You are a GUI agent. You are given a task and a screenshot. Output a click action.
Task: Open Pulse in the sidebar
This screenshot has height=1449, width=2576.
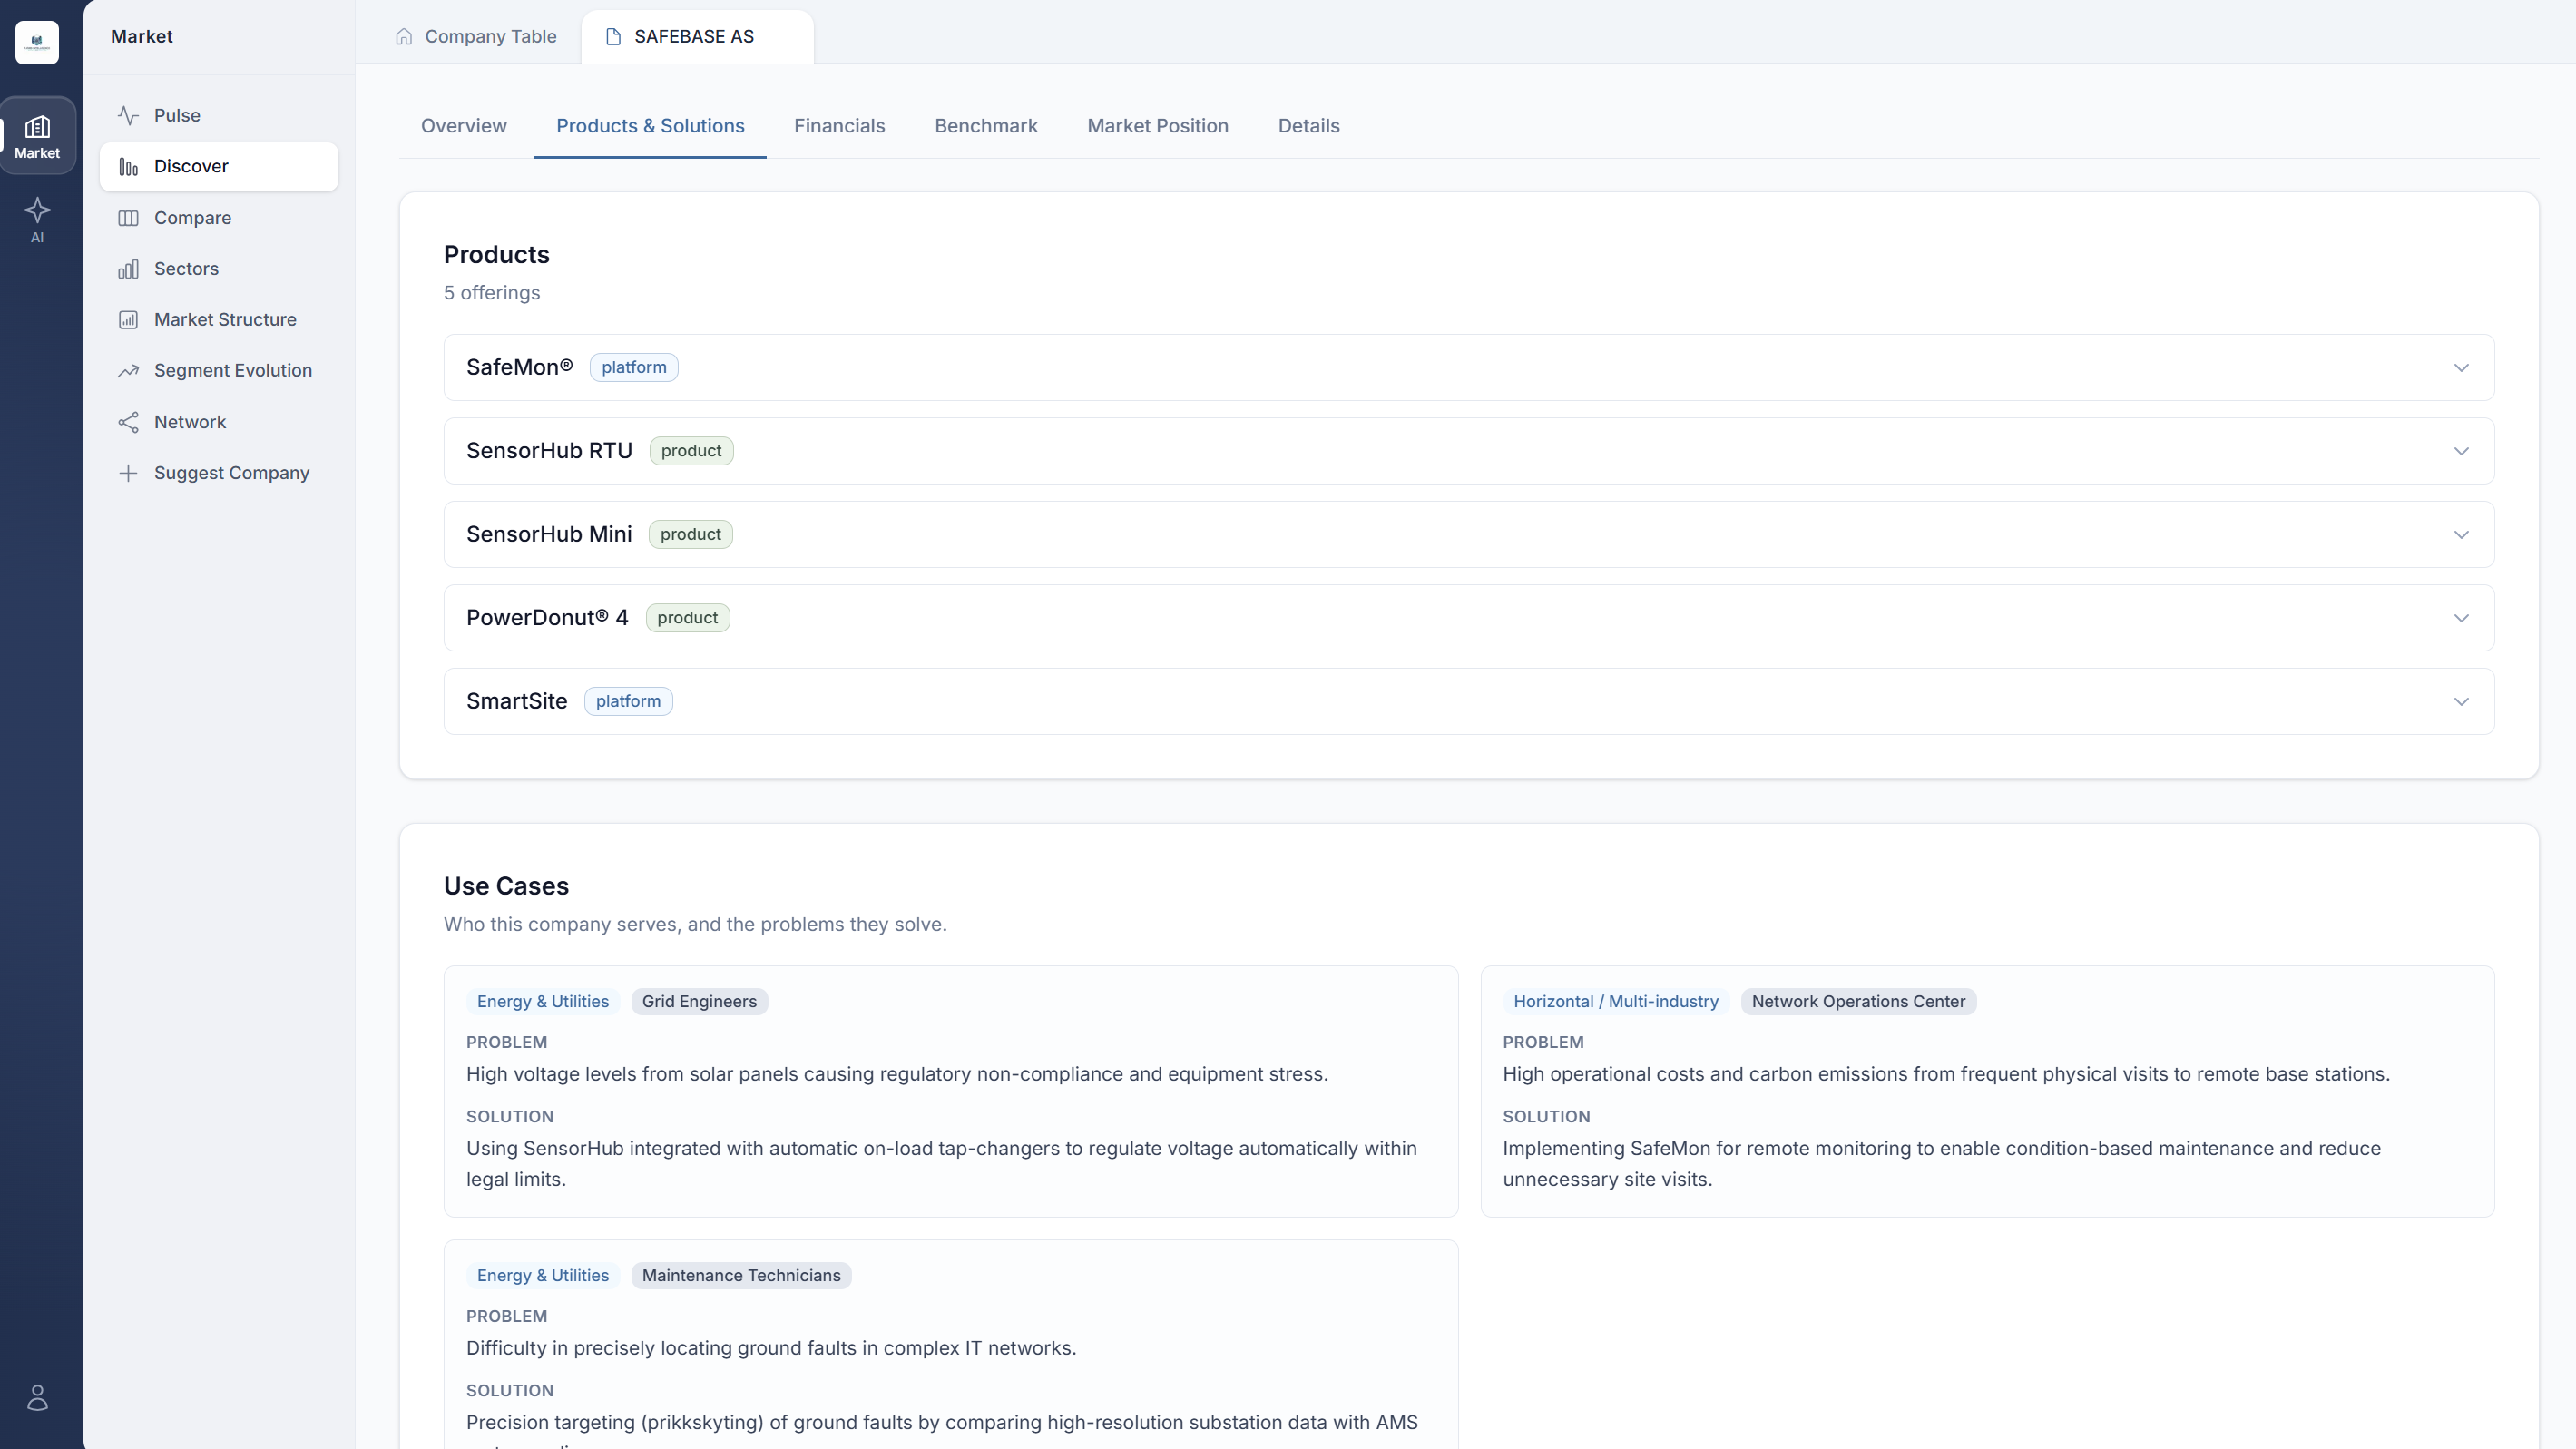(x=219, y=115)
